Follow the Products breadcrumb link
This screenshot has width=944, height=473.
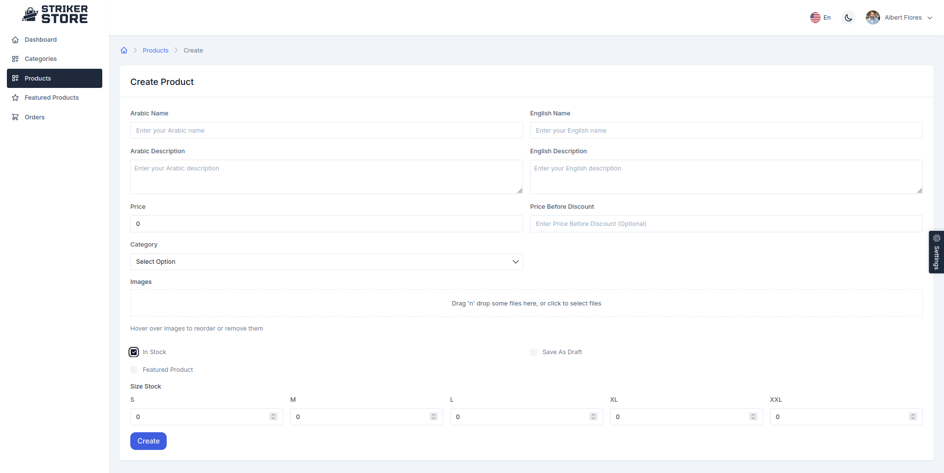pos(155,51)
